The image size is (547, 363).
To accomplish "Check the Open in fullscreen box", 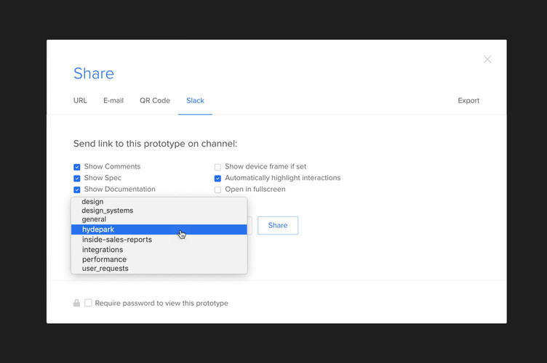I will pos(217,189).
